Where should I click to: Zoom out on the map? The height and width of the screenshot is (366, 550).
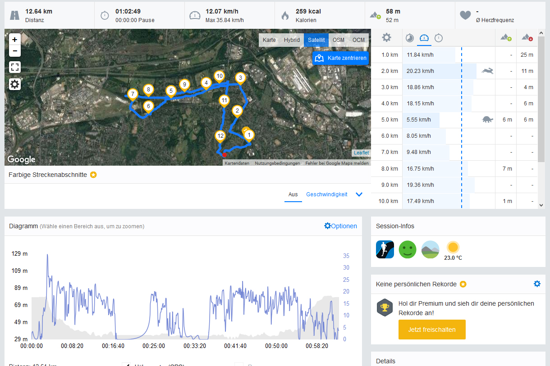coord(15,51)
